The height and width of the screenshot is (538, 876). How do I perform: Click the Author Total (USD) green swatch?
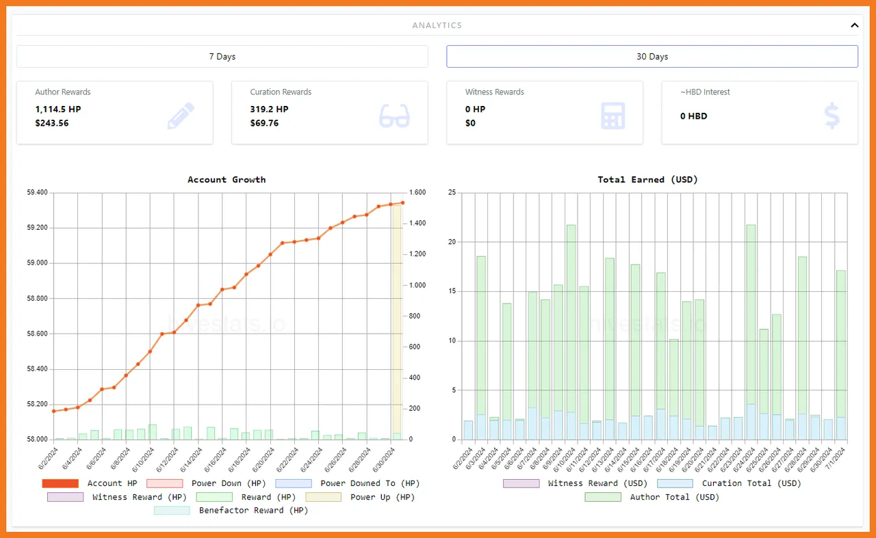click(603, 497)
